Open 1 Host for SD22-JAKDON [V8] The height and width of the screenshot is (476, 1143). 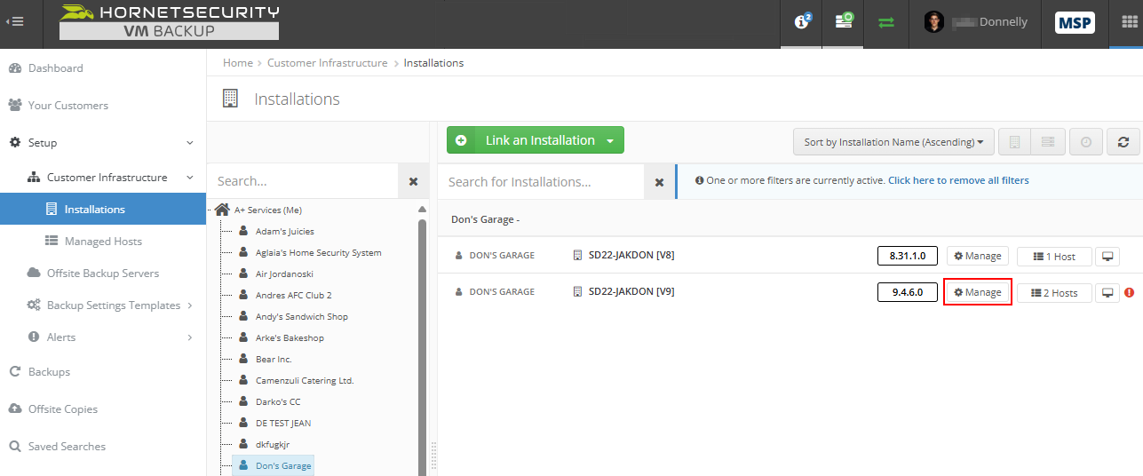pyautogui.click(x=1054, y=257)
